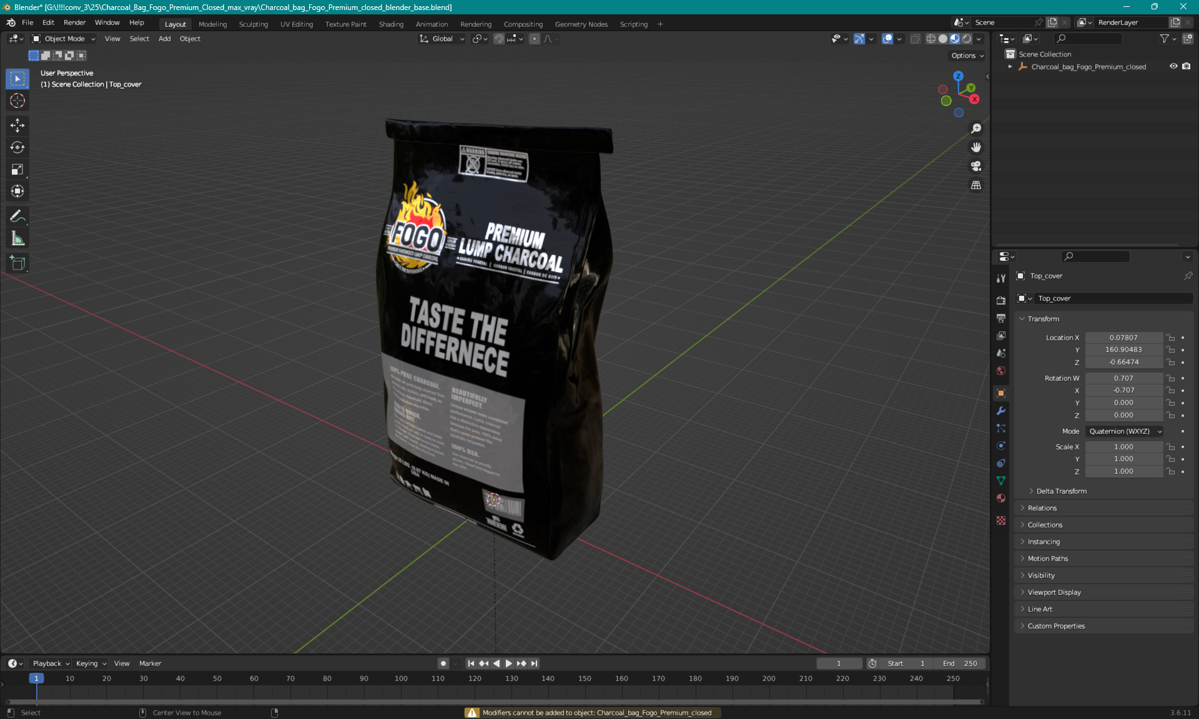Image resolution: width=1199 pixels, height=719 pixels.
Task: Open the Tool properties tab
Action: point(1001,278)
